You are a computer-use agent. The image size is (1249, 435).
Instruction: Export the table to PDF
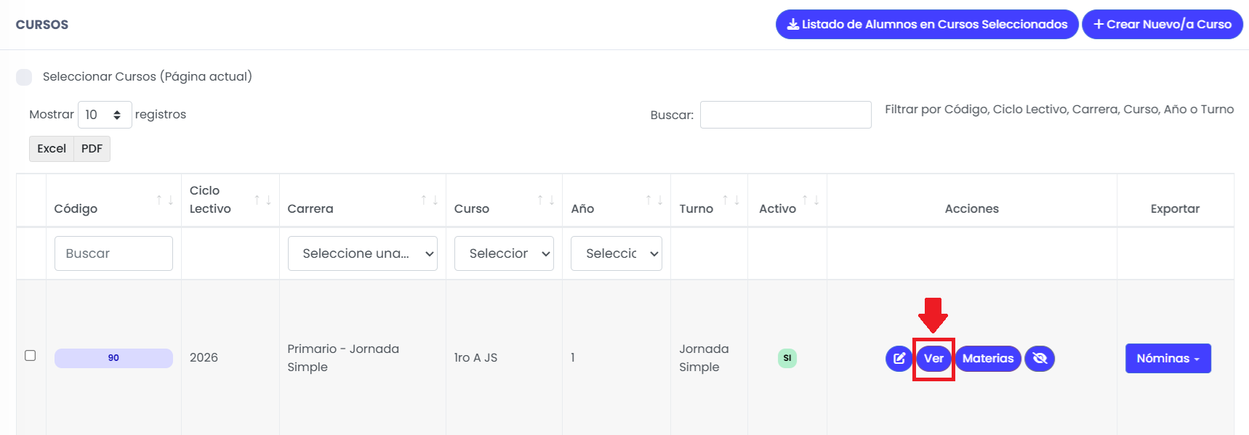(92, 149)
